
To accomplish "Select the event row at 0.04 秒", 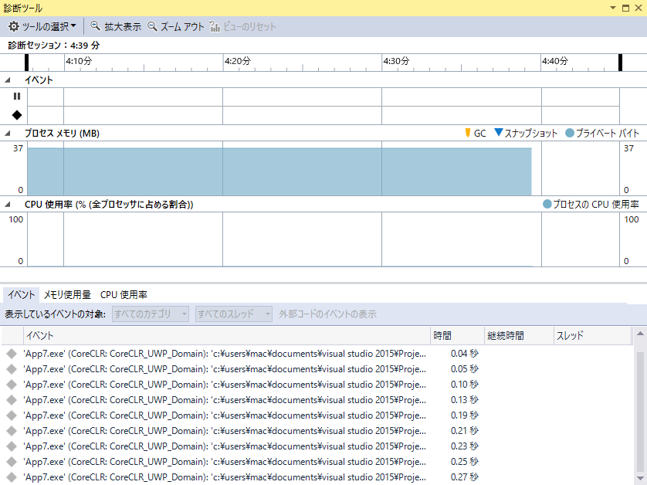I will pyautogui.click(x=317, y=354).
